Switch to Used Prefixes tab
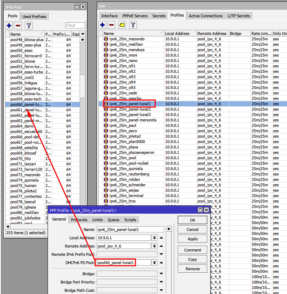This screenshot has width=287, height=294. pos(34,17)
